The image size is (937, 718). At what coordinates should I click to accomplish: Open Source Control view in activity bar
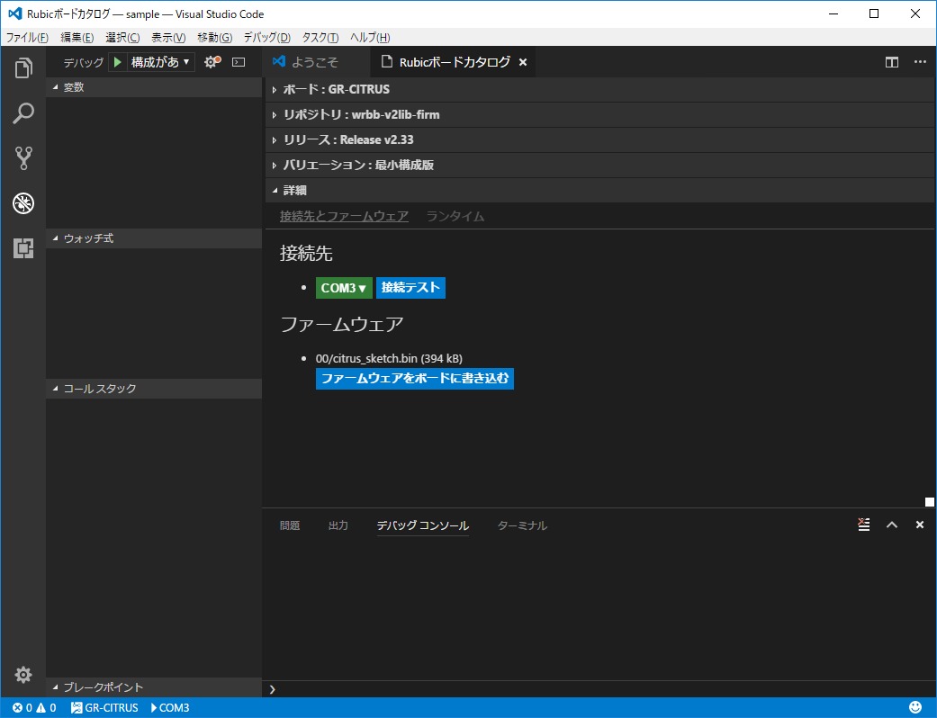(x=23, y=158)
